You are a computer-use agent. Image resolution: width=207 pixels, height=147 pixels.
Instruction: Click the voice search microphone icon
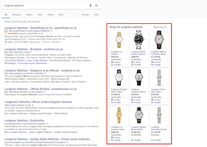coord(90,5)
